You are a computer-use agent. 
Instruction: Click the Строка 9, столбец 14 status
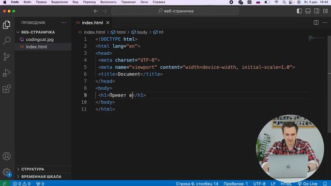pos(197,184)
